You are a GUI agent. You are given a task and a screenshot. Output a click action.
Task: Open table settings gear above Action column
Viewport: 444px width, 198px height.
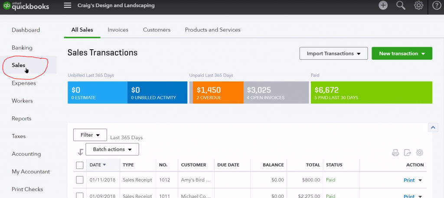tap(419, 153)
